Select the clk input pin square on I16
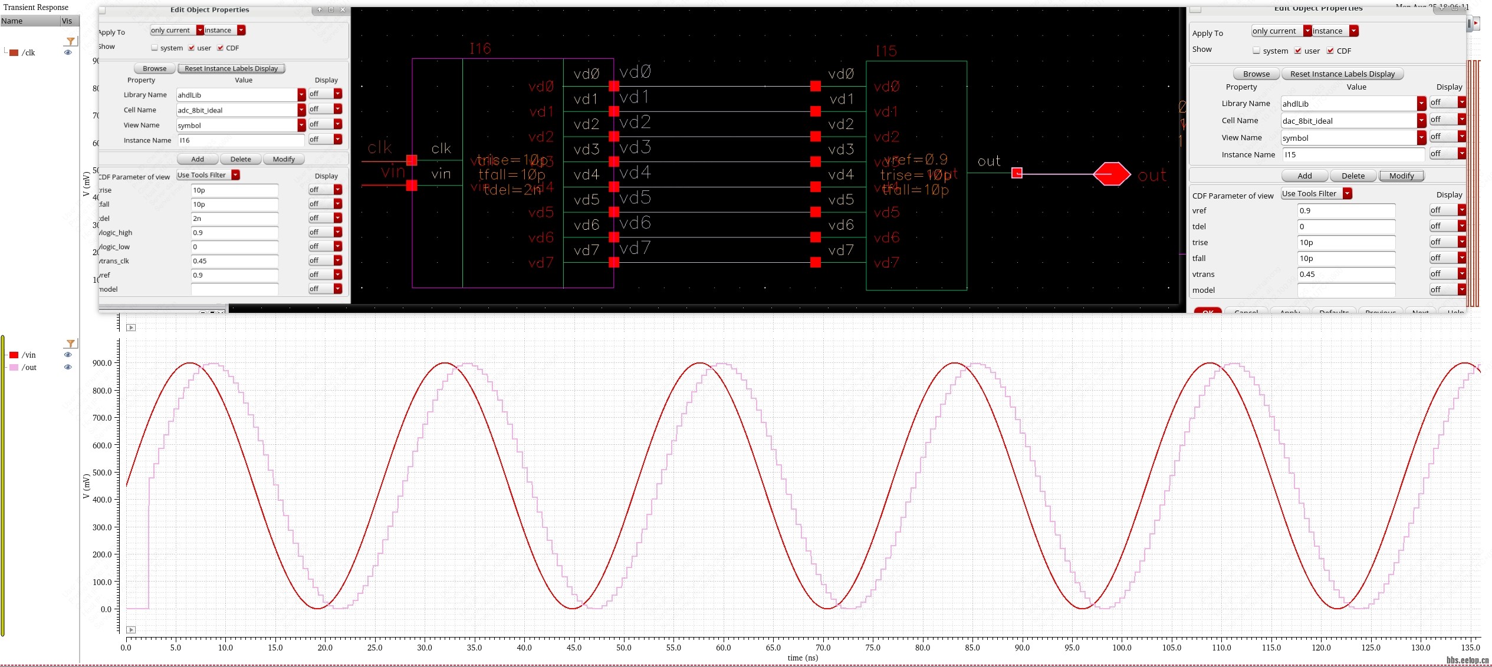1492x667 pixels. point(412,160)
